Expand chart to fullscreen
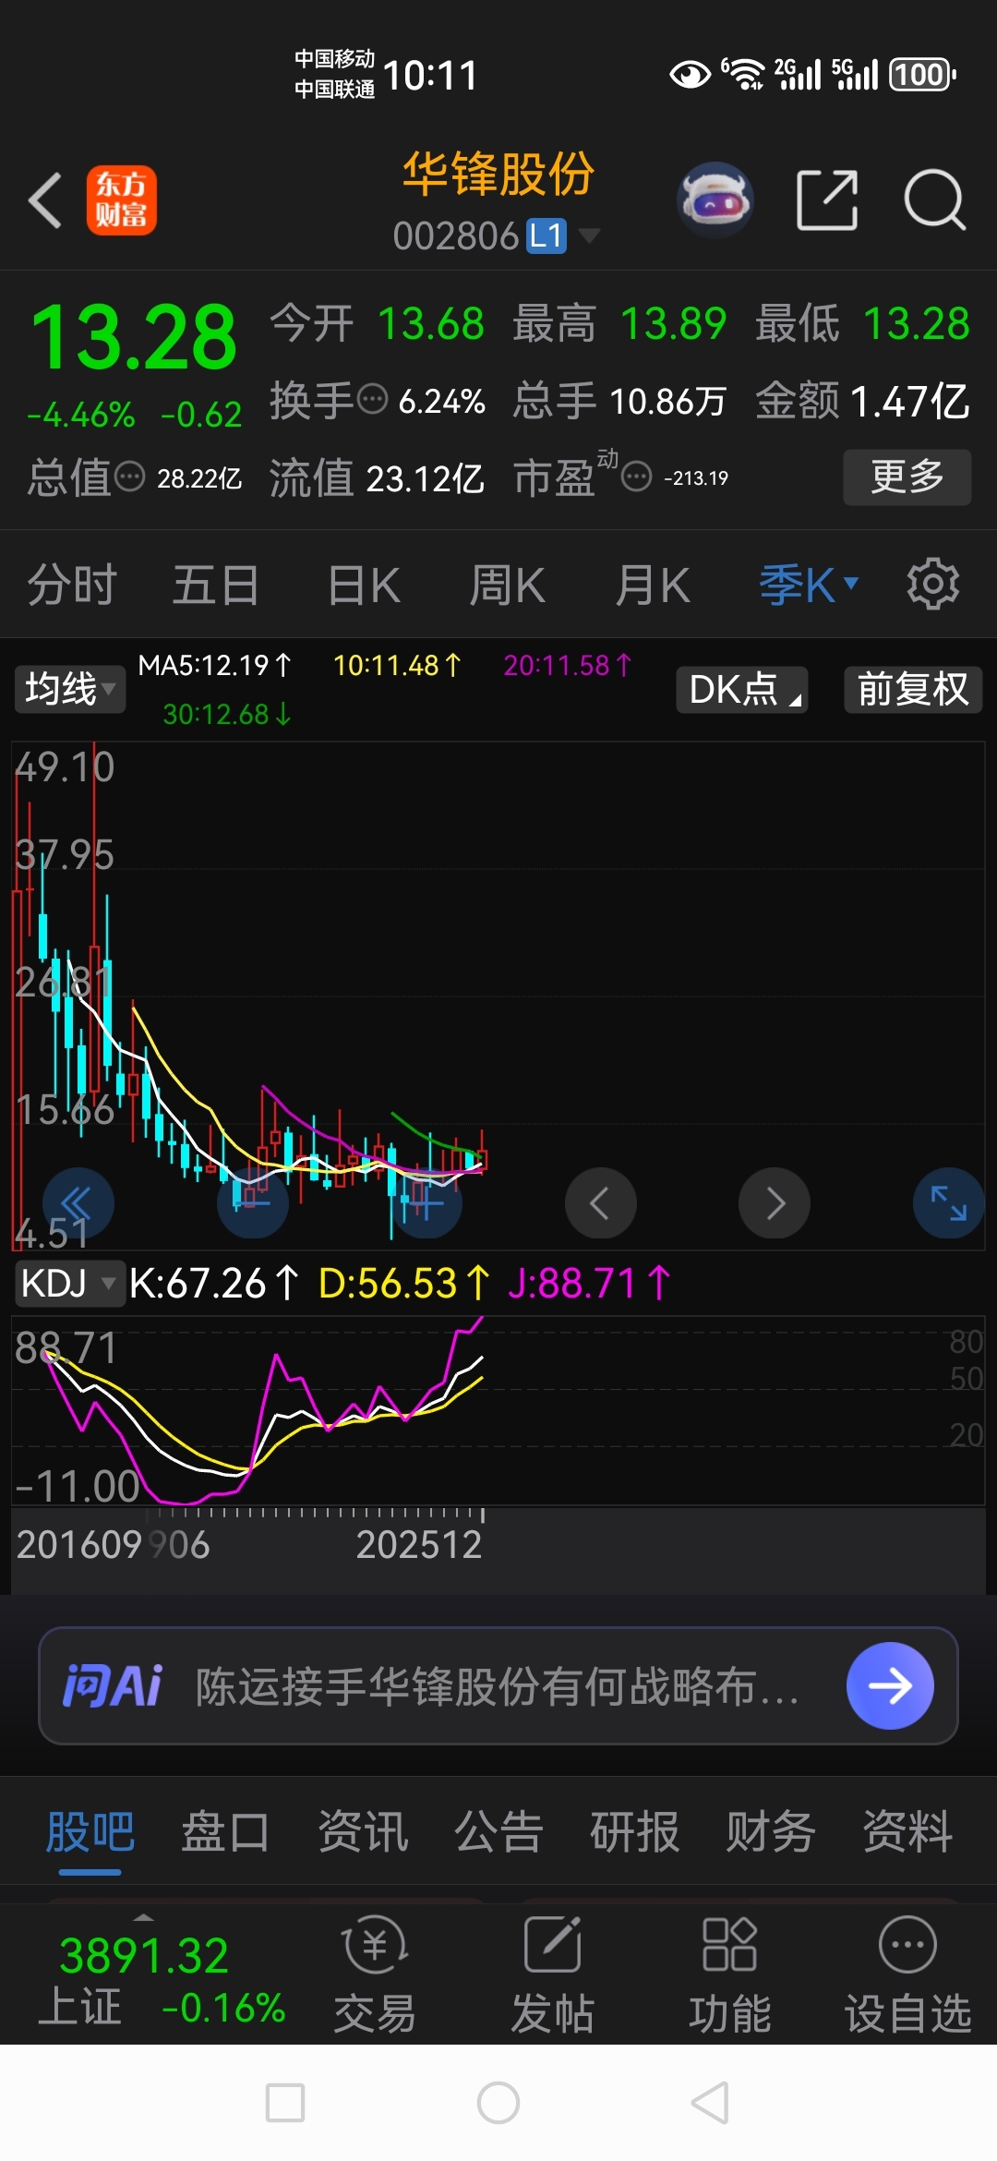 point(948,1203)
